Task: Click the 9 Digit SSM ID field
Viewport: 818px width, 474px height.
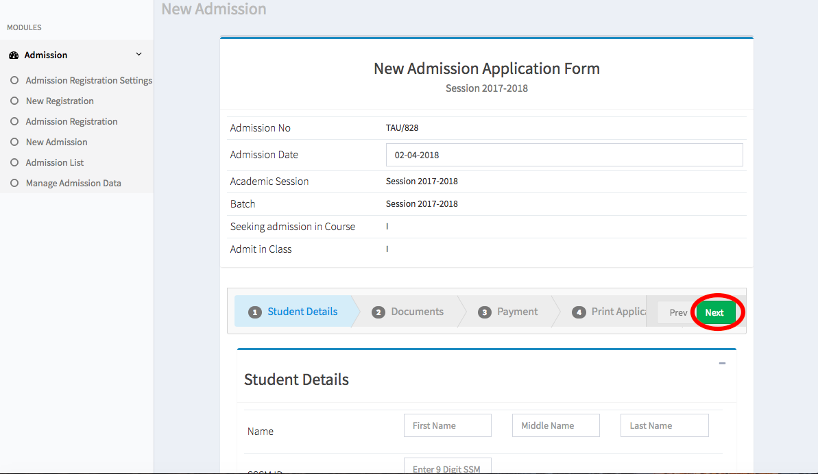Action: 448,466
